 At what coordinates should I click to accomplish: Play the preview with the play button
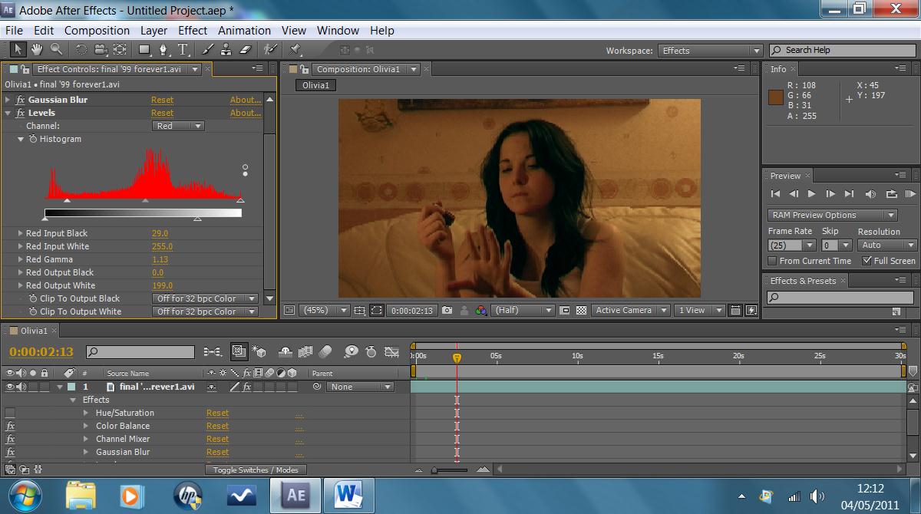pyautogui.click(x=812, y=194)
